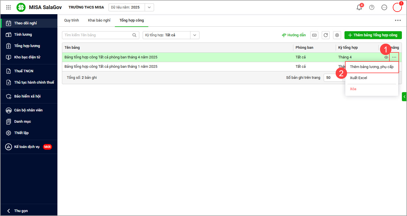This screenshot has width=407, height=216.
Task: Open the notifications bell
Action: pyautogui.click(x=359, y=7)
